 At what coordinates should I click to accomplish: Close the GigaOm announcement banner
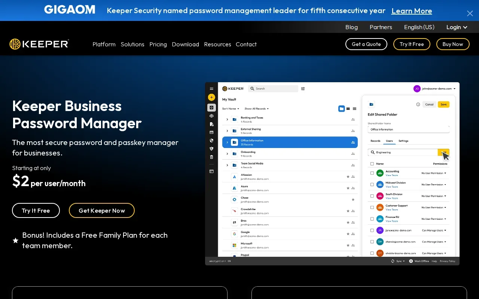[470, 13]
